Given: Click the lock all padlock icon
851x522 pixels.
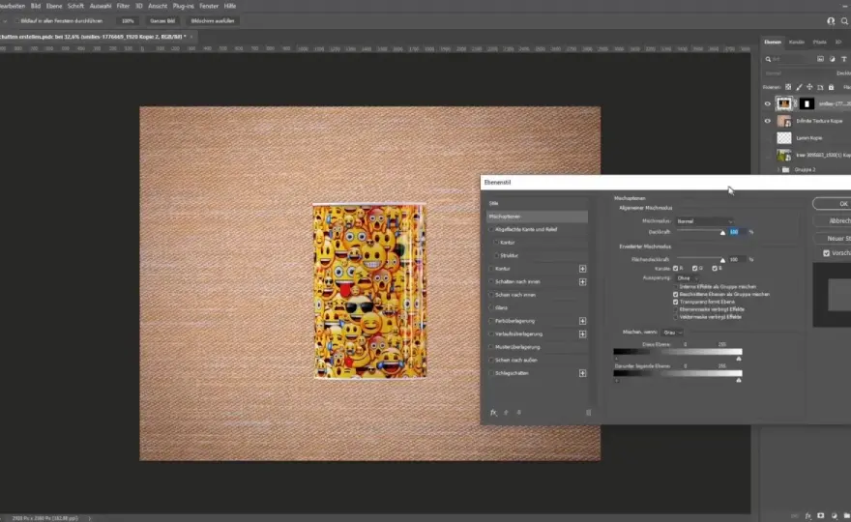Looking at the screenshot, I should [831, 87].
